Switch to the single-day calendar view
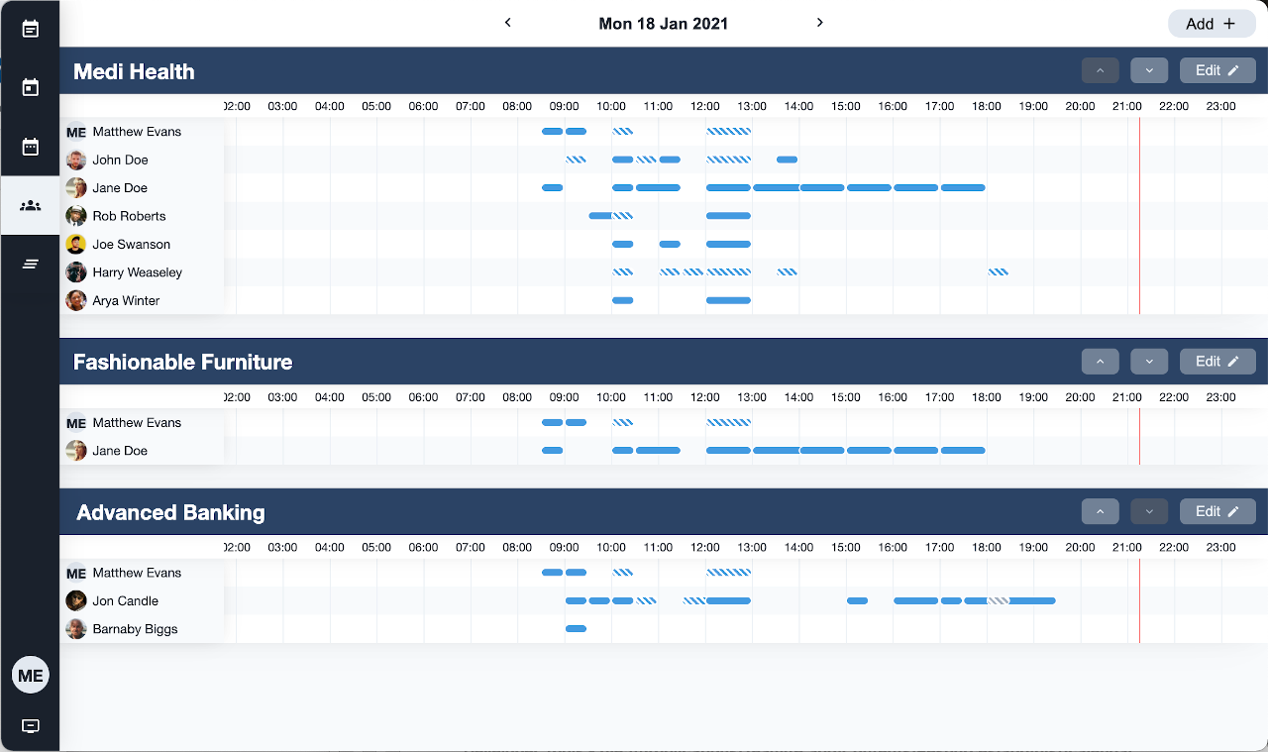The width and height of the screenshot is (1268, 752). pos(30,87)
